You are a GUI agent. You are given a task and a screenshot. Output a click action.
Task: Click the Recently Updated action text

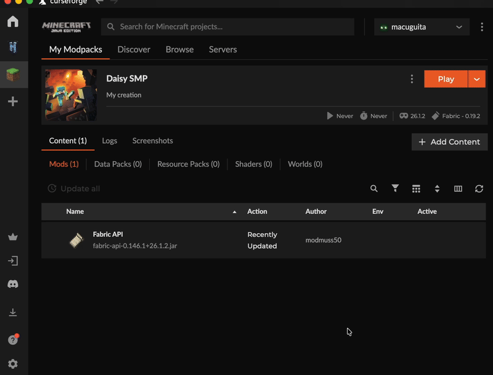(263, 240)
